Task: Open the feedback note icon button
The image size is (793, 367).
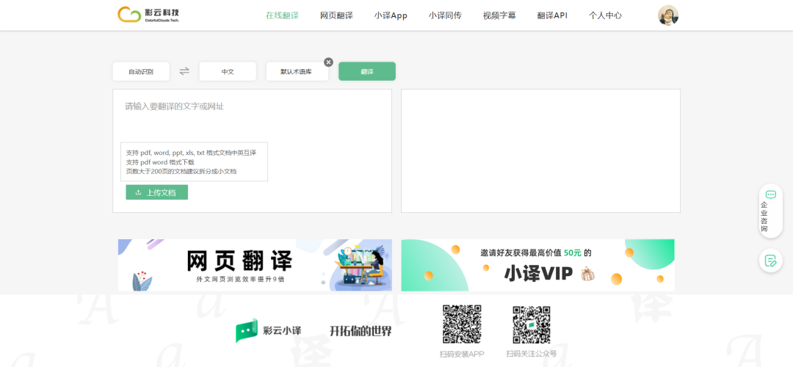Action: point(771,261)
